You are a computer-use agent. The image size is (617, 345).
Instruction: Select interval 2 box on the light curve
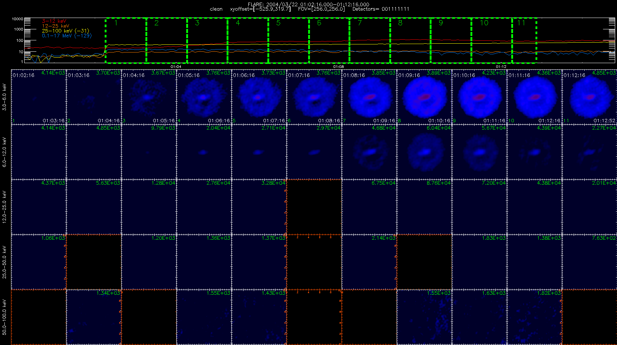pyautogui.click(x=167, y=40)
